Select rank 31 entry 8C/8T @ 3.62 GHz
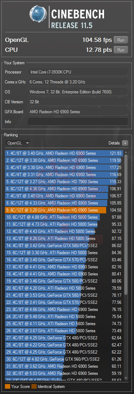 tap(64, 366)
